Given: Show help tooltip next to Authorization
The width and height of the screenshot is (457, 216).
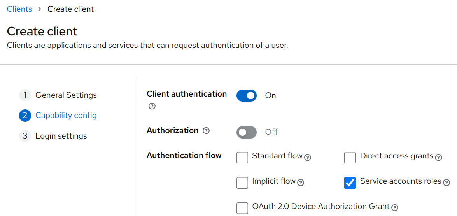Looking at the screenshot, I should click(206, 131).
